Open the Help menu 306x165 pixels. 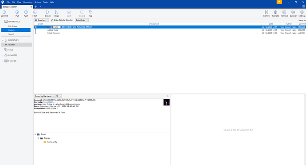[x=52, y=2]
